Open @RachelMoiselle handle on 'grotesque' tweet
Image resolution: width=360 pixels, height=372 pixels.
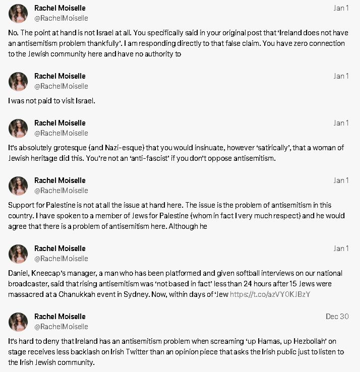pyautogui.click(x=61, y=133)
